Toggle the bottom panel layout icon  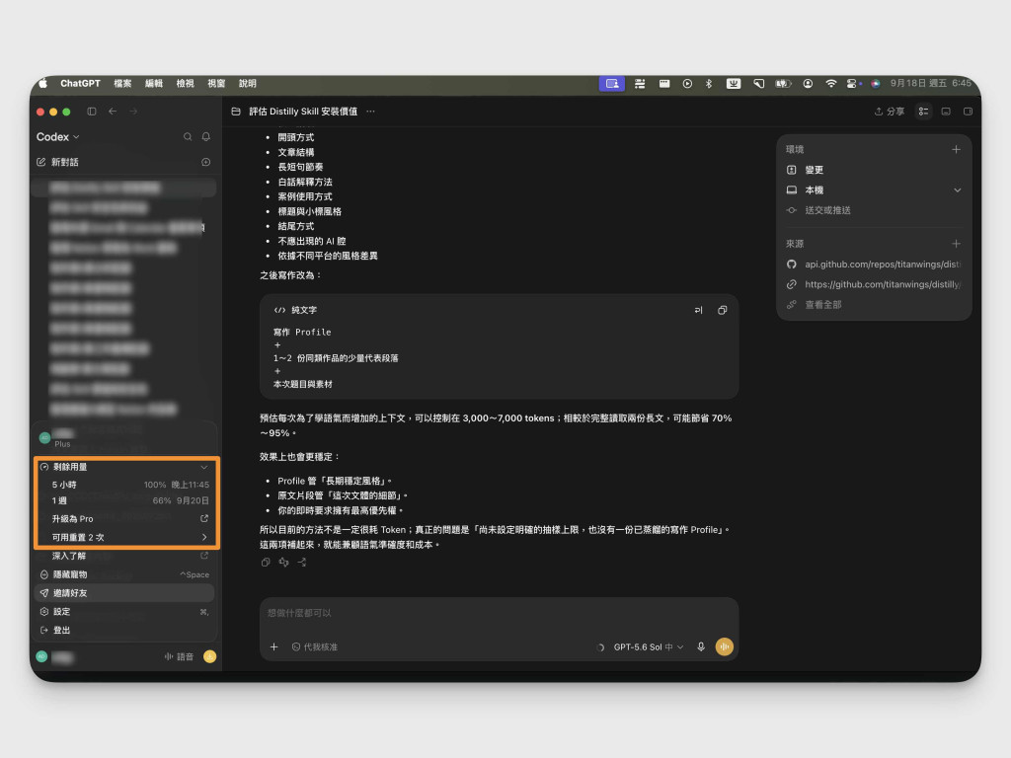click(x=946, y=112)
